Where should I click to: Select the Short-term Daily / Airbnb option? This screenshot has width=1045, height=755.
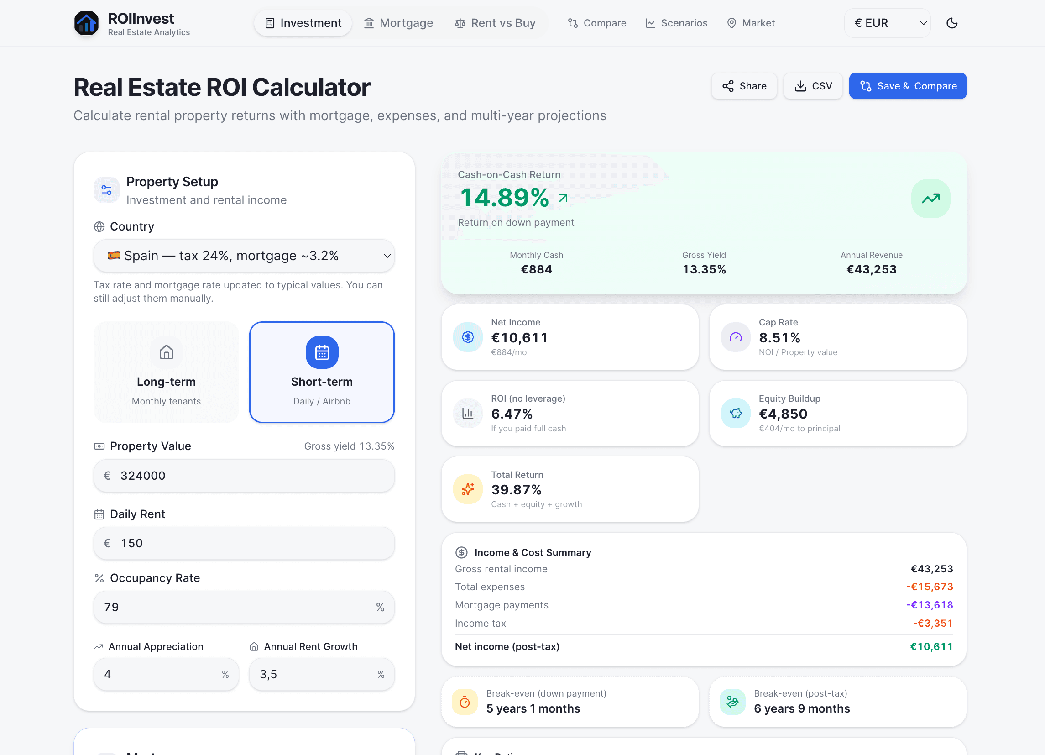(x=322, y=372)
